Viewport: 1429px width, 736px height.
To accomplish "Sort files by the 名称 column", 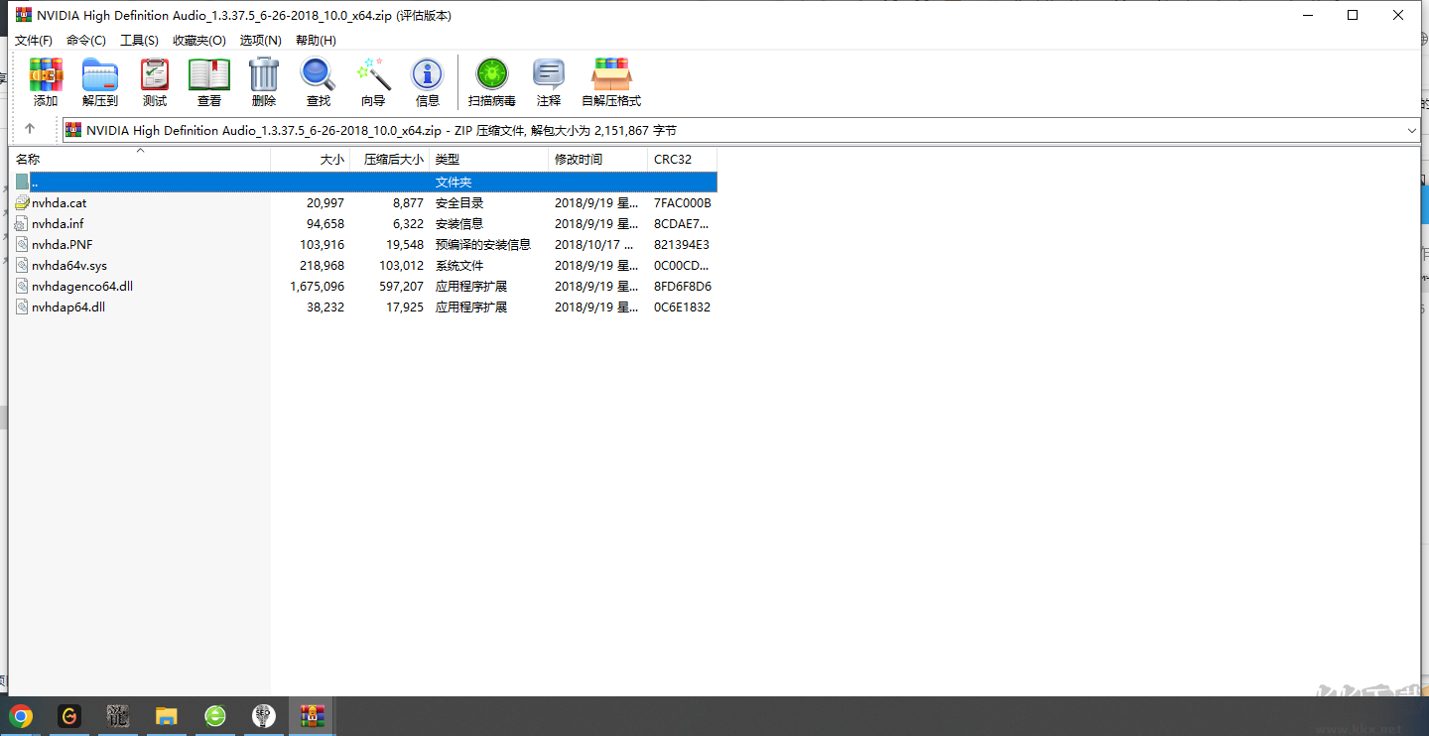I will click(28, 159).
